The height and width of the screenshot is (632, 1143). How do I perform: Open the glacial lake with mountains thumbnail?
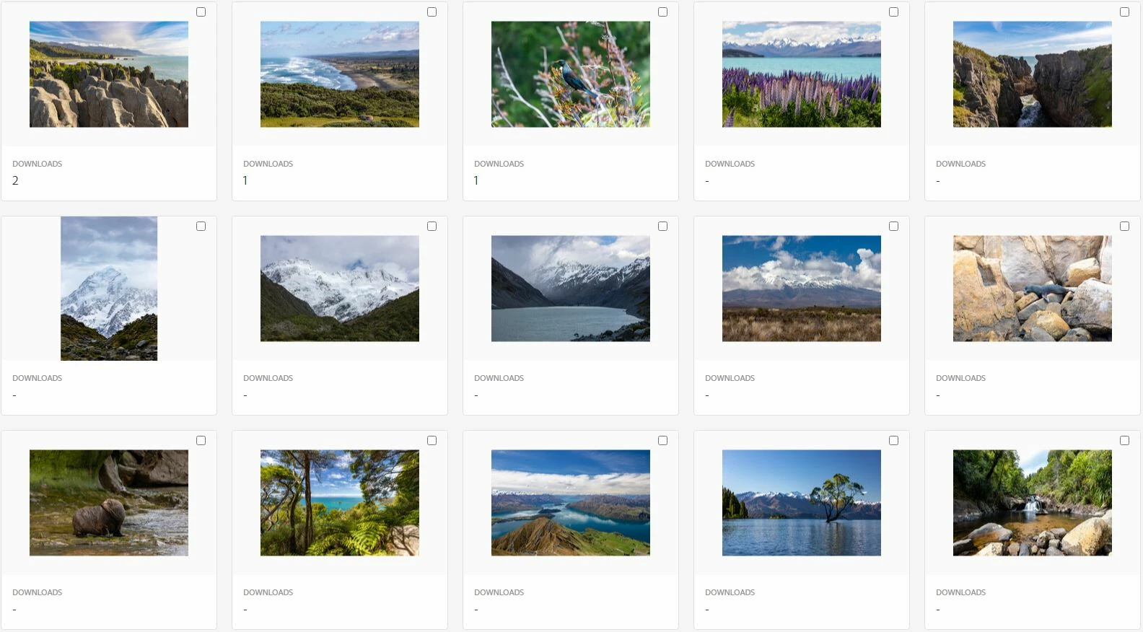(571, 289)
